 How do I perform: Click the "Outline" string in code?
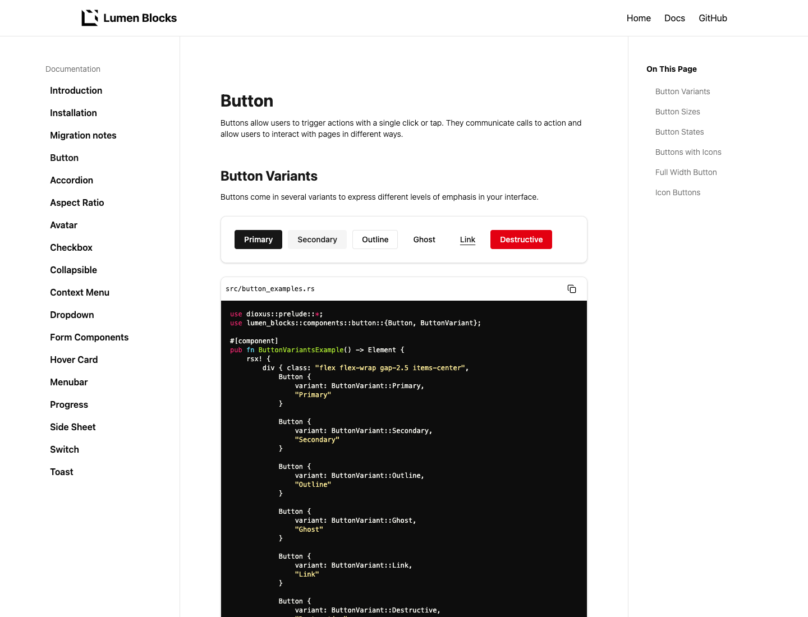coord(313,485)
